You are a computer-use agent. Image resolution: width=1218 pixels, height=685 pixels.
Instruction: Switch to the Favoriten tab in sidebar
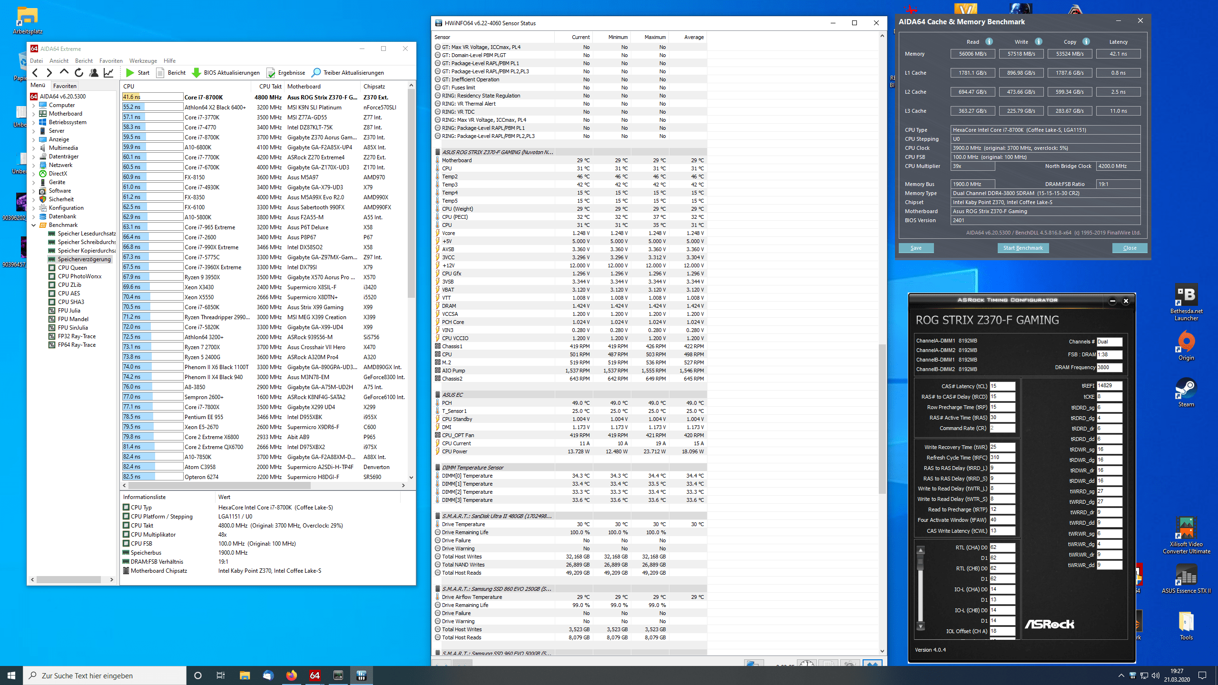click(x=65, y=86)
